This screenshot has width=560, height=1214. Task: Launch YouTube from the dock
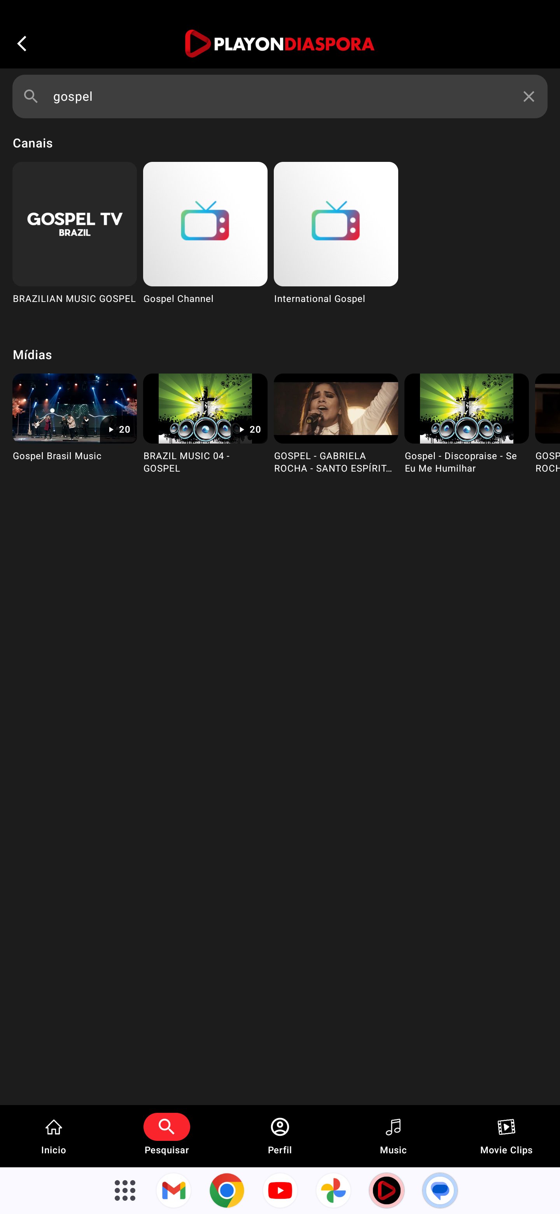(x=280, y=1190)
